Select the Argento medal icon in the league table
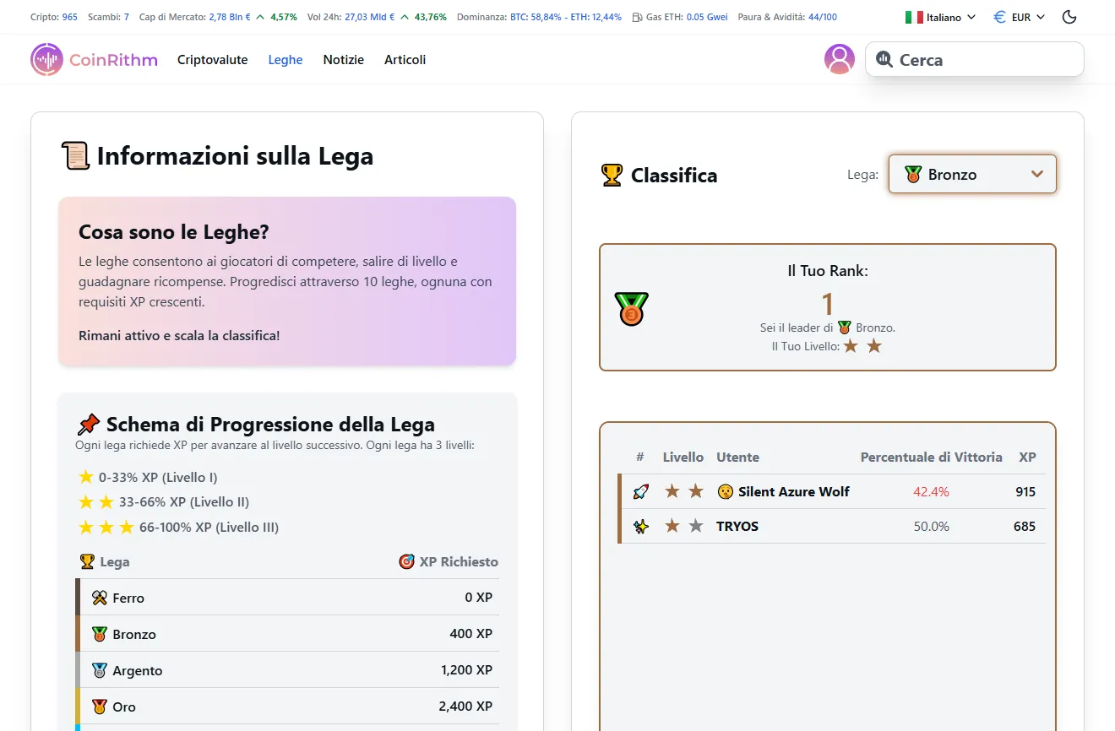The height and width of the screenshot is (731, 1115). tap(101, 670)
